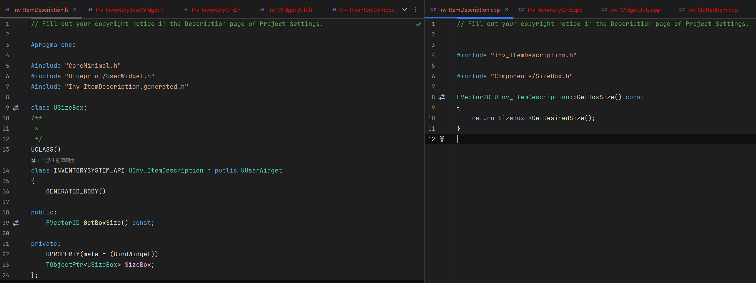
Task: Click the go-to-declaration gutter icon in the cpp editor
Action: [442, 97]
